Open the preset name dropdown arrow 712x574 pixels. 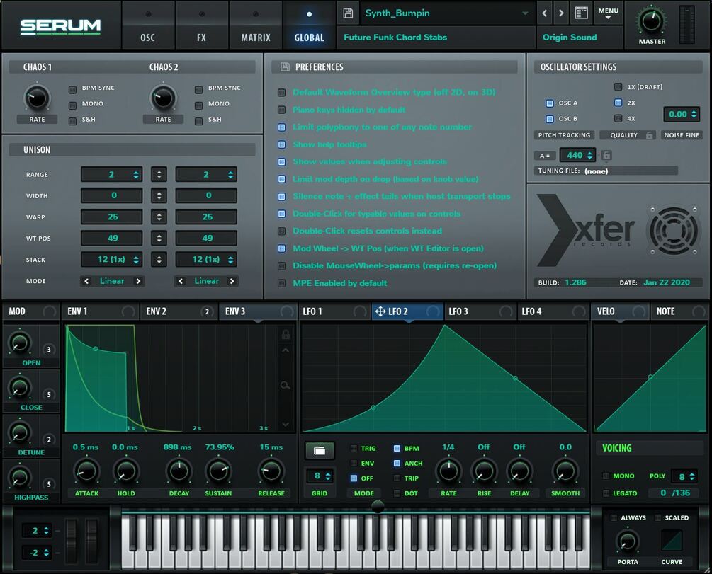point(525,13)
